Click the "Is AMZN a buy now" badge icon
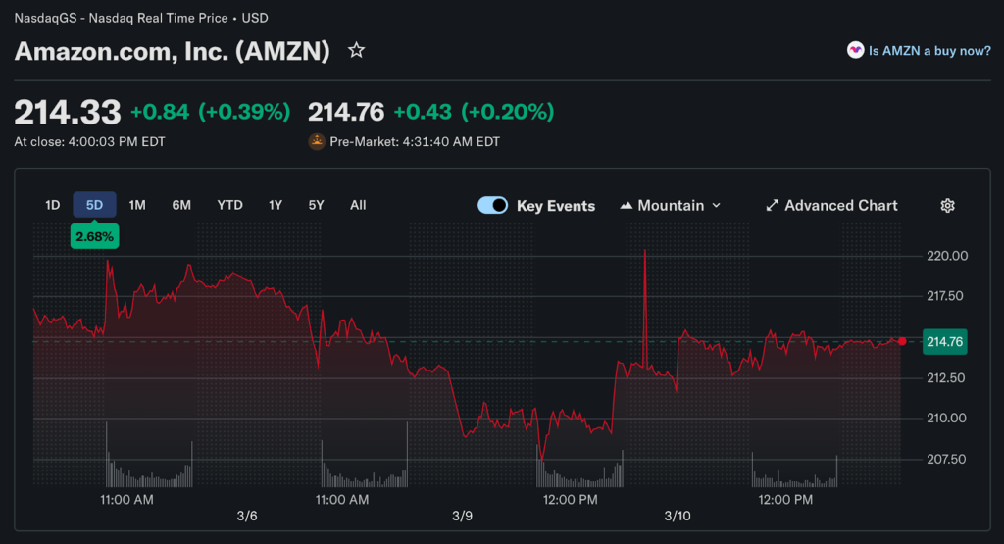Image resolution: width=1004 pixels, height=544 pixels. point(856,50)
